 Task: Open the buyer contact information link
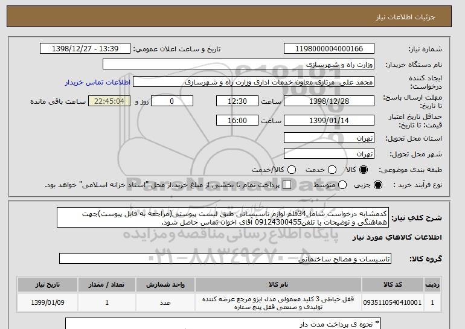[x=98, y=82]
